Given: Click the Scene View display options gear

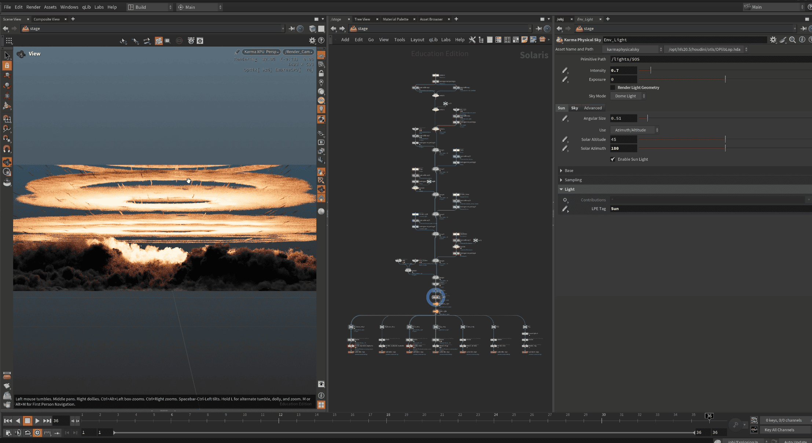Looking at the screenshot, I should (x=312, y=41).
